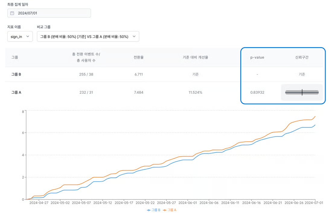
Task: Click p-value 0.83932
Action: tap(257, 92)
